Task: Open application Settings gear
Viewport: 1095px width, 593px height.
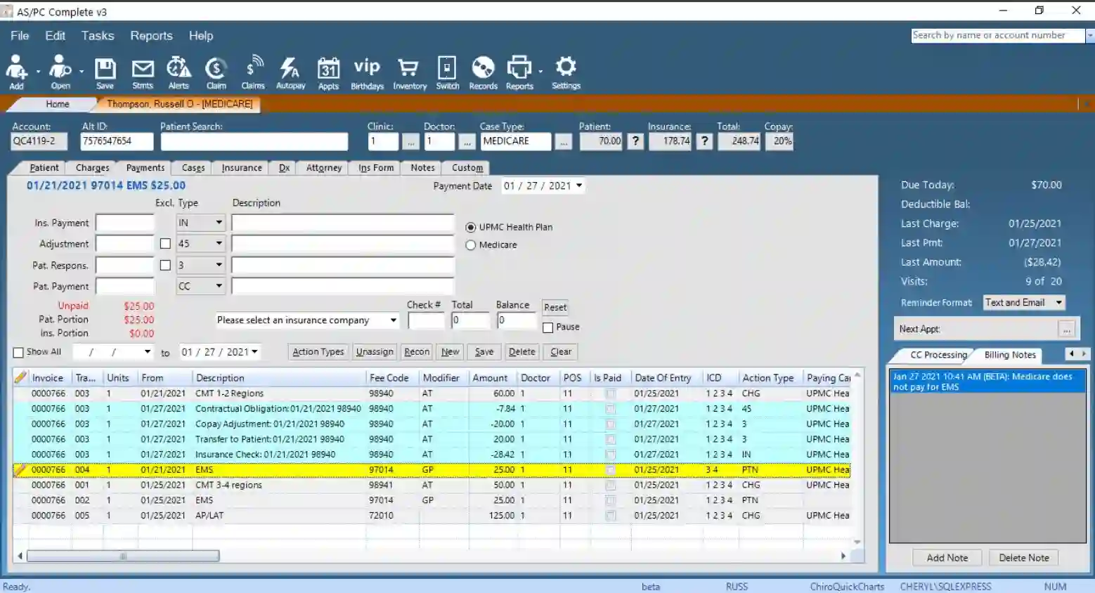Action: (x=566, y=70)
